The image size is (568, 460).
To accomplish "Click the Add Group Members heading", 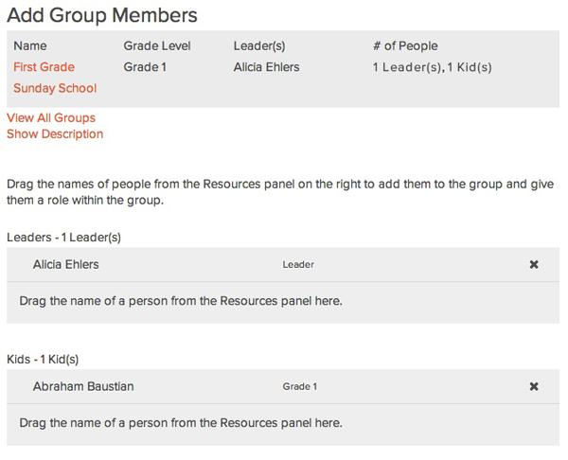I will click(x=102, y=15).
